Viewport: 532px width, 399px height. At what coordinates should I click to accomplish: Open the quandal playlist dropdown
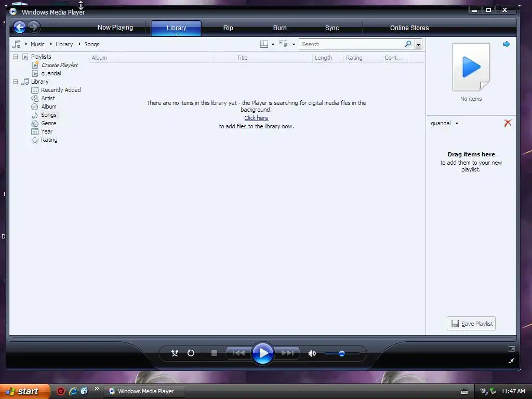tap(457, 124)
